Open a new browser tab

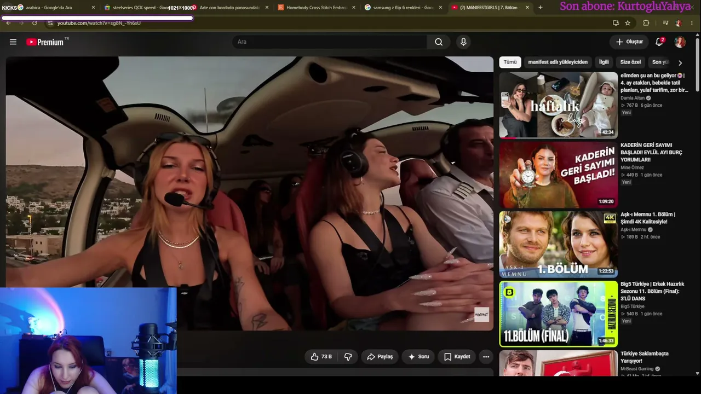(541, 8)
